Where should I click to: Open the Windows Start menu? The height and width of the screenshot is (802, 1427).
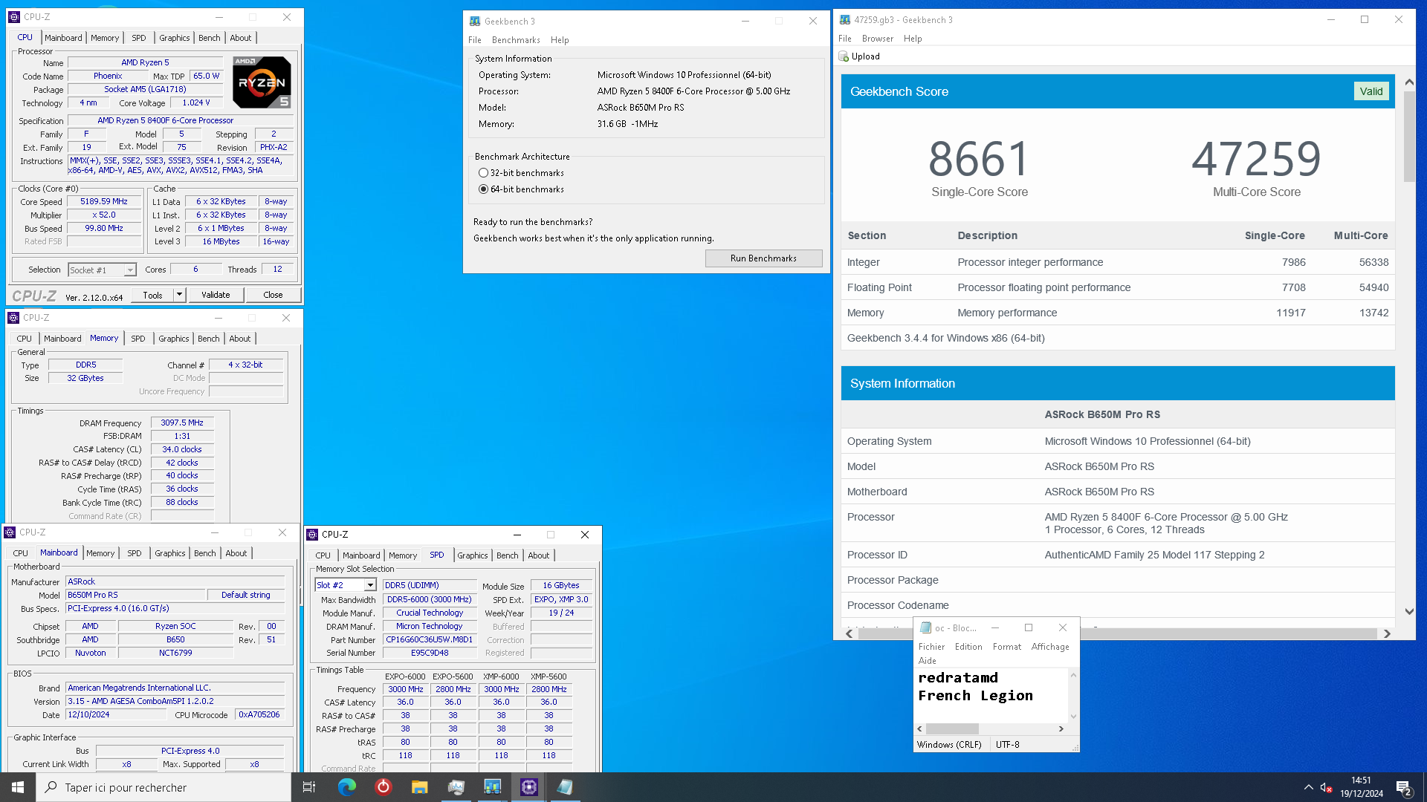(x=18, y=787)
